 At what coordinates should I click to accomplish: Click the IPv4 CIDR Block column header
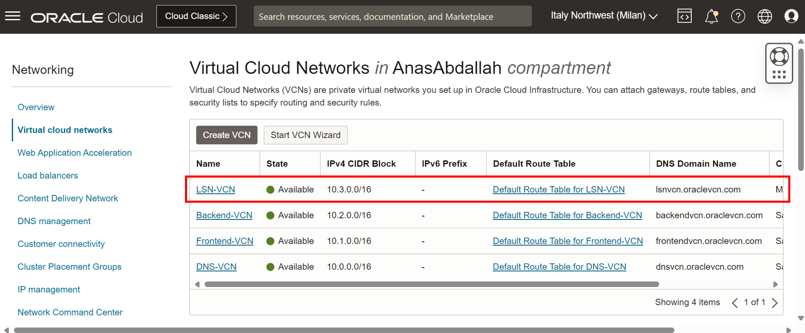pyautogui.click(x=362, y=164)
